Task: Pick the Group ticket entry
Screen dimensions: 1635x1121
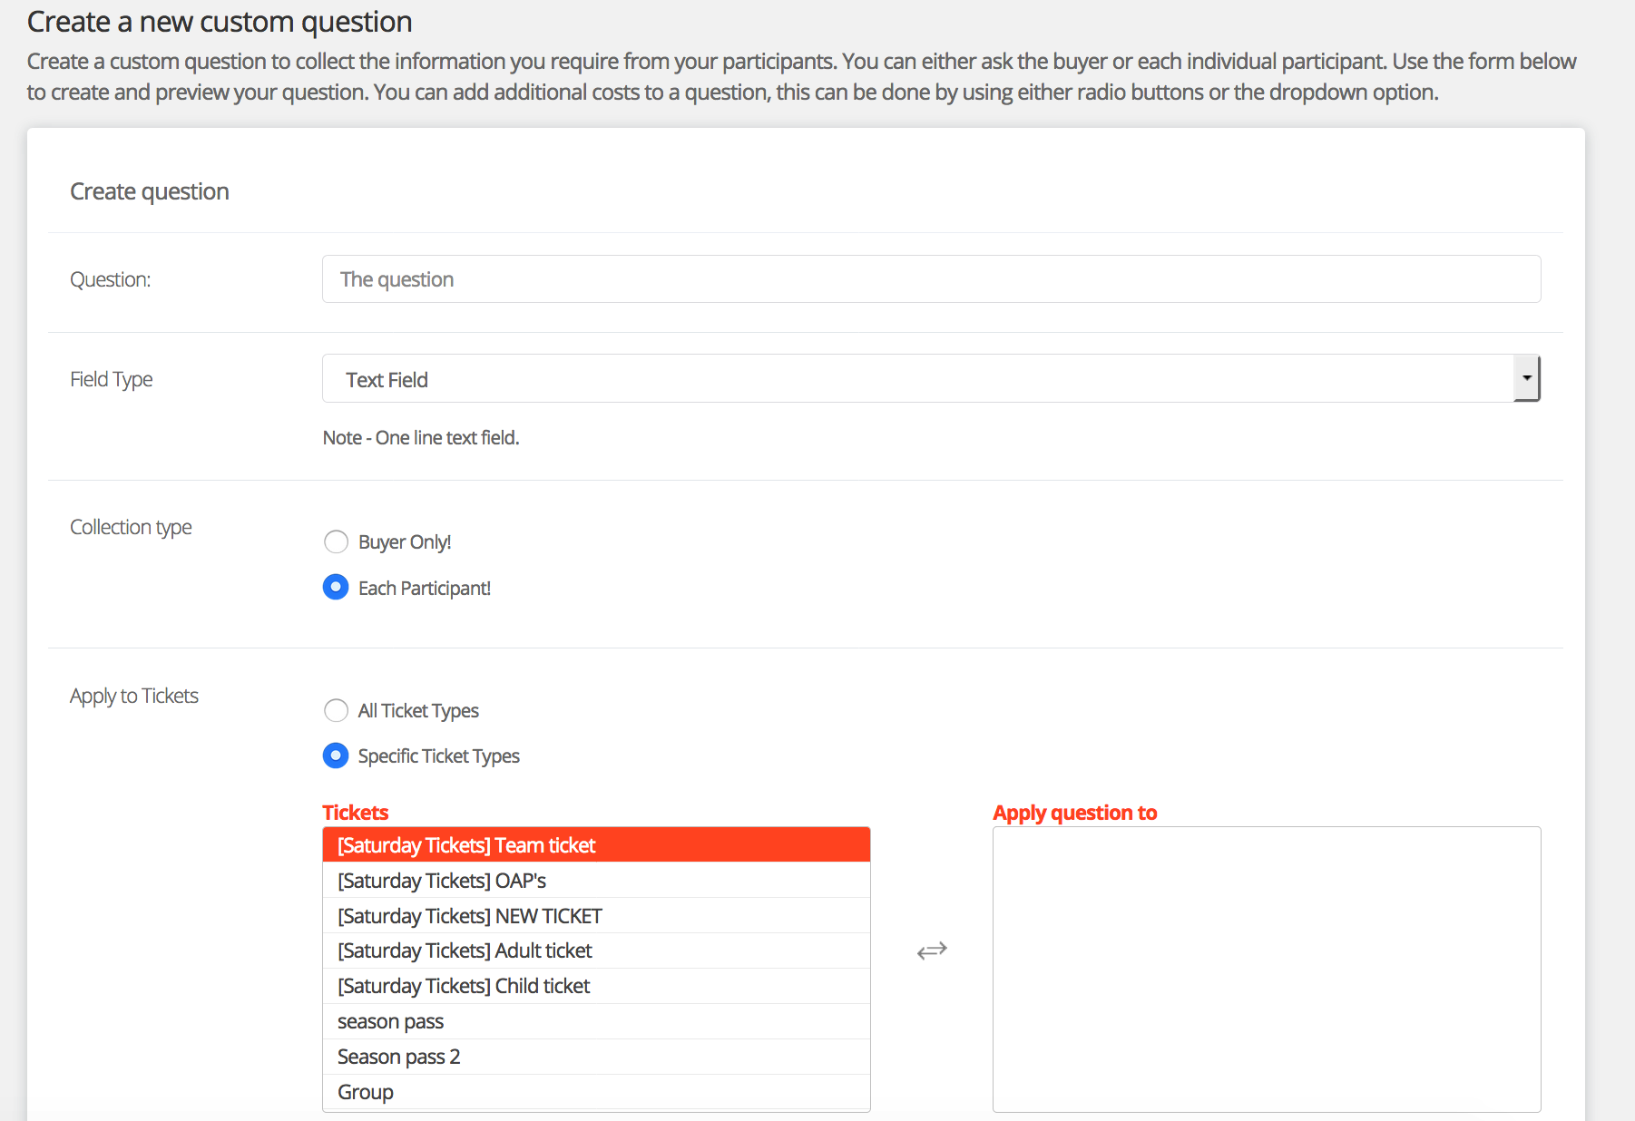Action: (x=595, y=1092)
